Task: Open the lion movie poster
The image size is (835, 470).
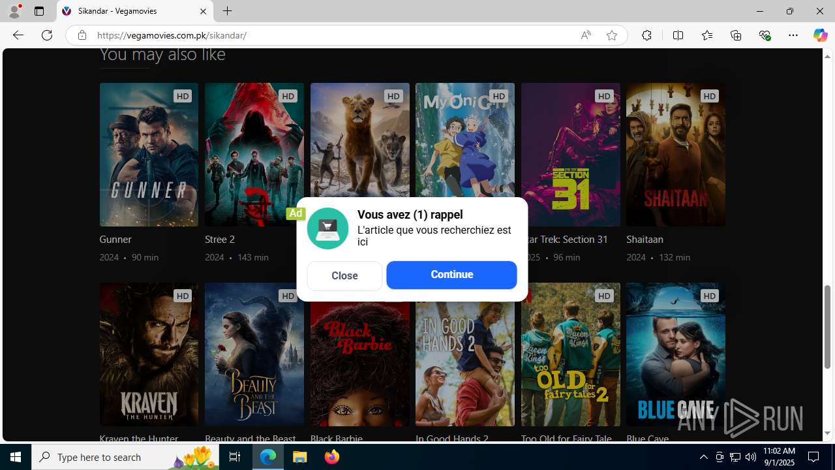Action: click(360, 140)
